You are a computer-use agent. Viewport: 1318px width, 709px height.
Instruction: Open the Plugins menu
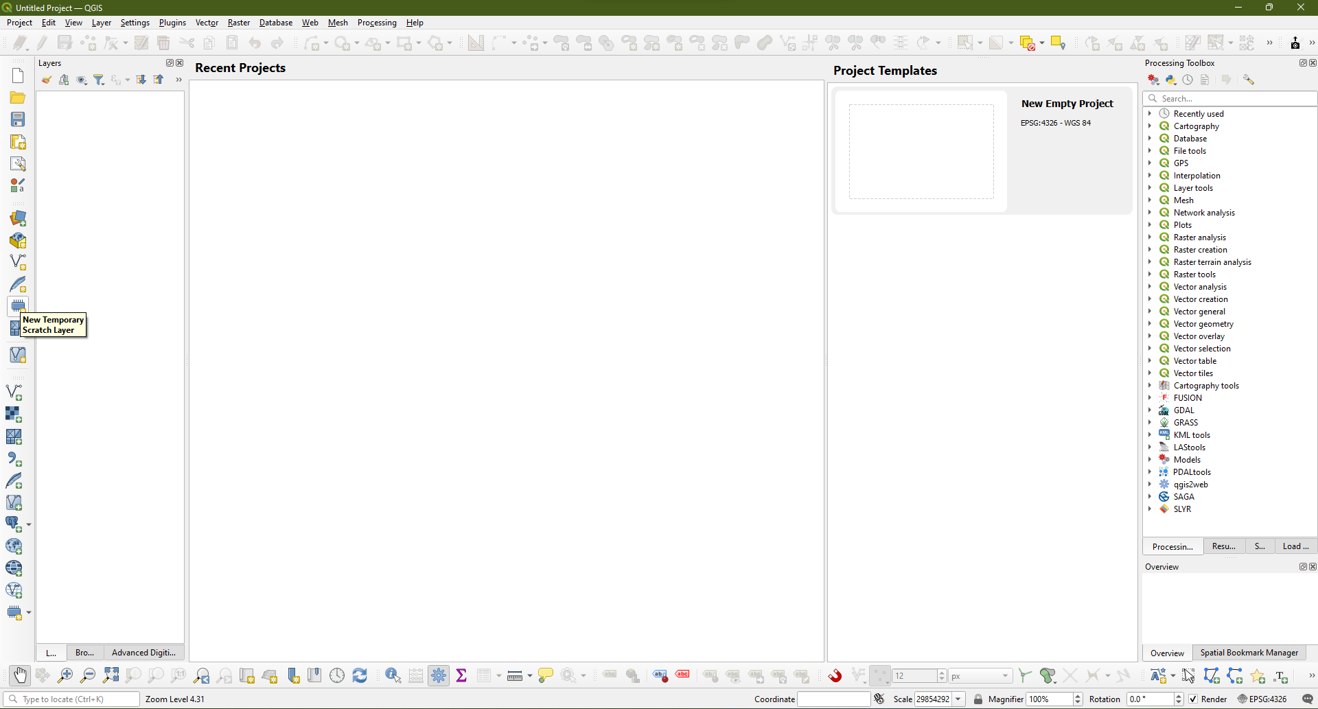tap(172, 23)
